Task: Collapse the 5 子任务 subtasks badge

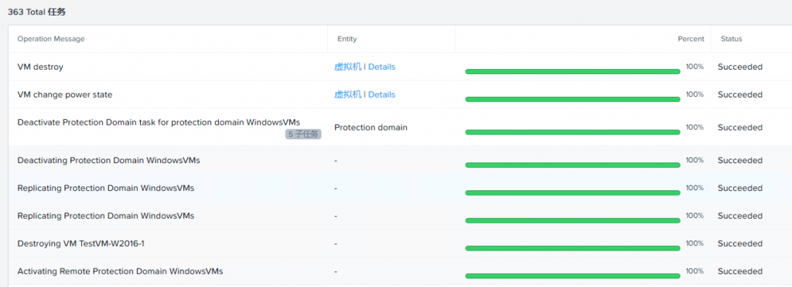Action: point(303,135)
